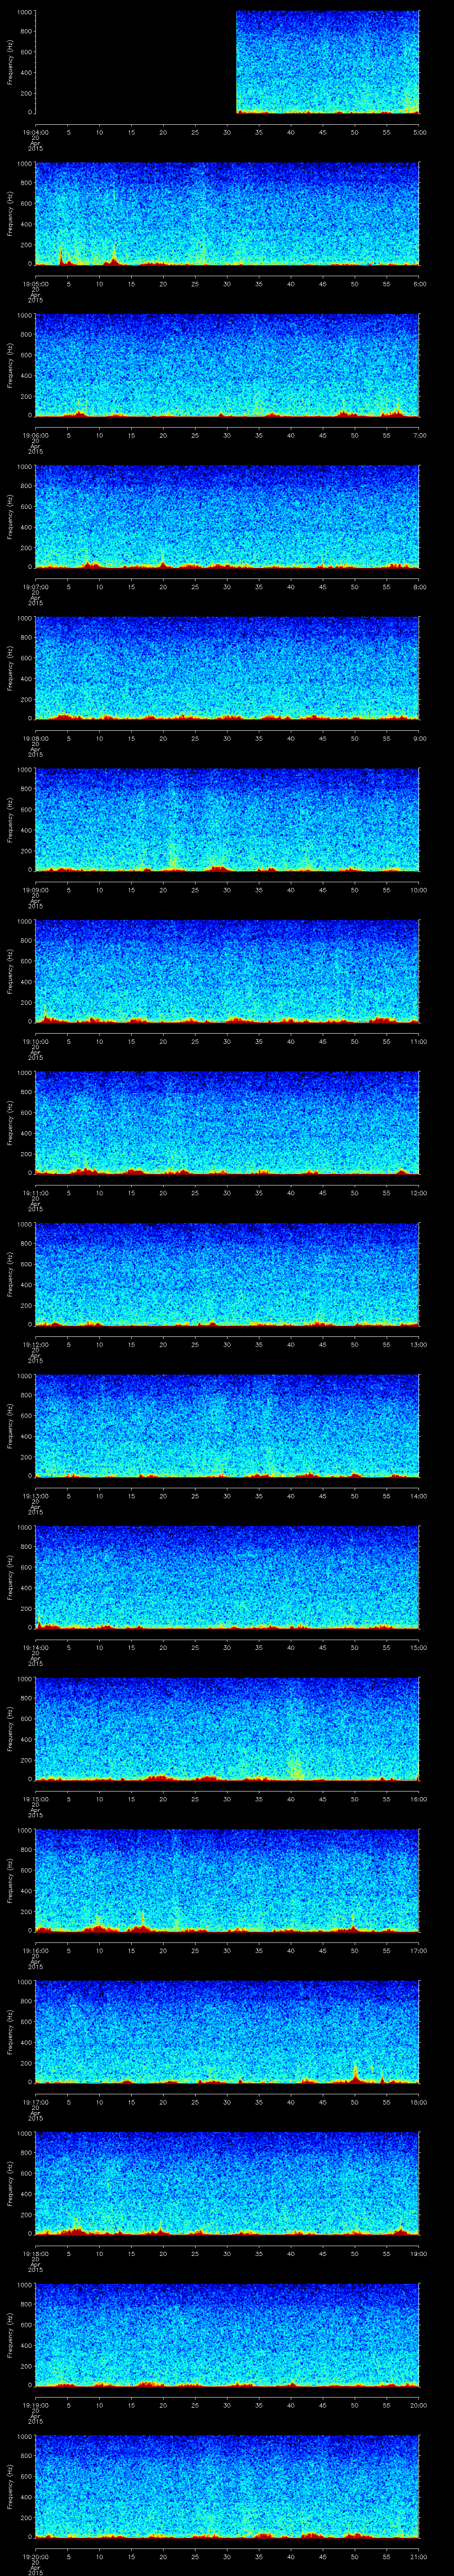The width and height of the screenshot is (454, 2576).
Task: Click the 18:00 end time label
Action: [418, 2102]
